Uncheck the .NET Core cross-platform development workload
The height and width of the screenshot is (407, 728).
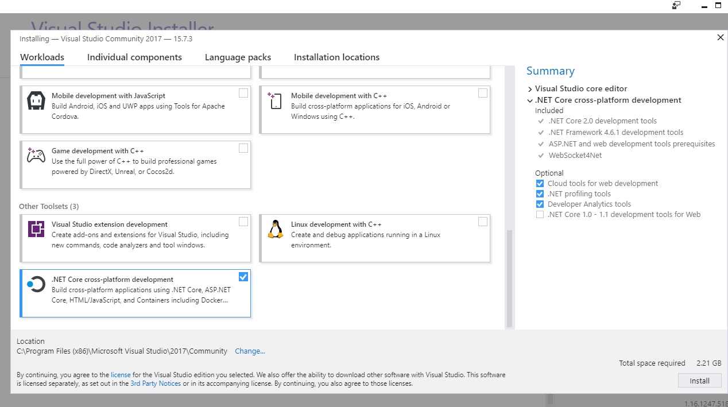pos(243,277)
